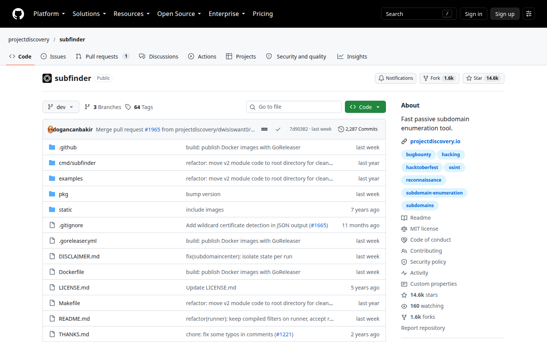
Task: Open the green Code dropdown button
Action: (365, 107)
